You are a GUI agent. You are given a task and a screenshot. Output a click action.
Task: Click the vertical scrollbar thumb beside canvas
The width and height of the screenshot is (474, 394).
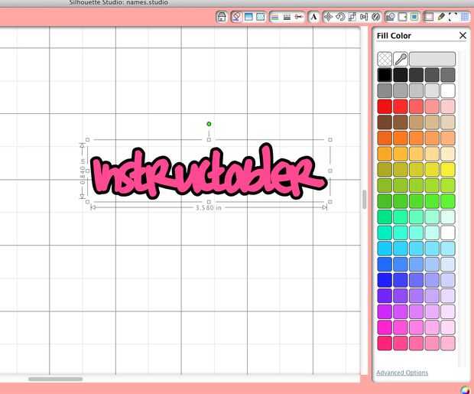(x=364, y=199)
